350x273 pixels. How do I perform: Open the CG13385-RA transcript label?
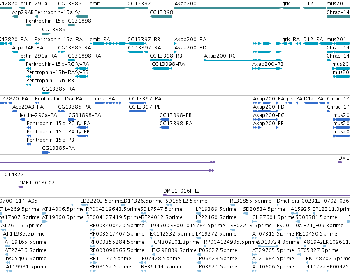59,89
